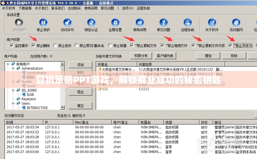Viewport: 257px width, 159px height.
Task: Select log row 2017-05-27 18:03:34
Action: pos(131,127)
